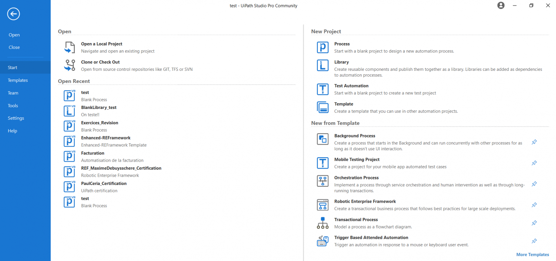Click the Clone or Check Out icon

[70, 65]
